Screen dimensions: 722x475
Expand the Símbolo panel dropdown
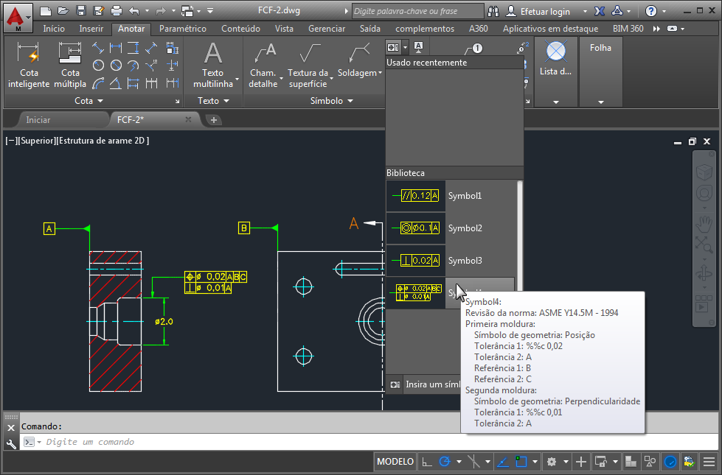click(x=350, y=101)
